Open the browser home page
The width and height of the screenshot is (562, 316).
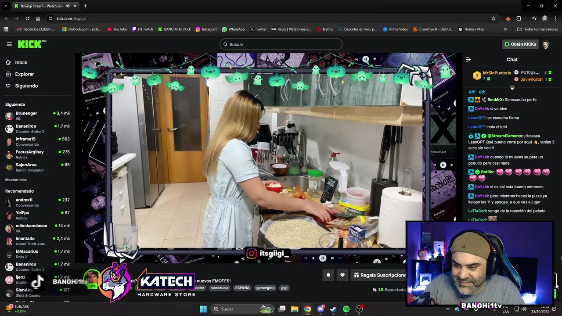point(38,18)
